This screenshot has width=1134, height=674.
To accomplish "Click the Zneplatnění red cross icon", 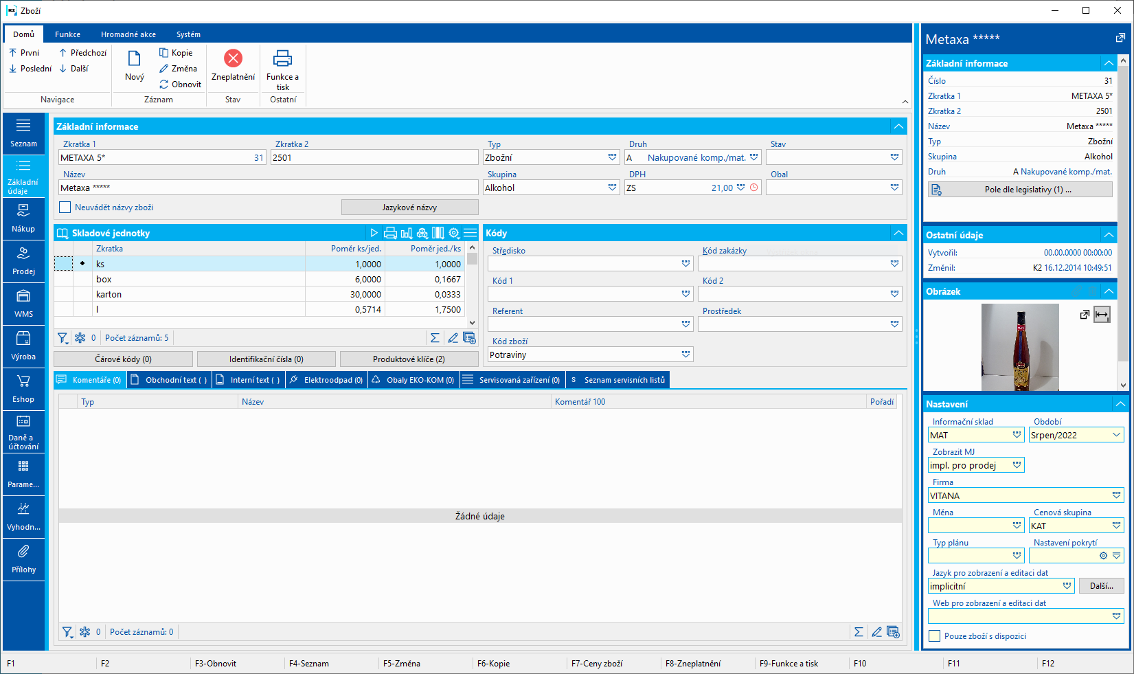I will (x=233, y=58).
